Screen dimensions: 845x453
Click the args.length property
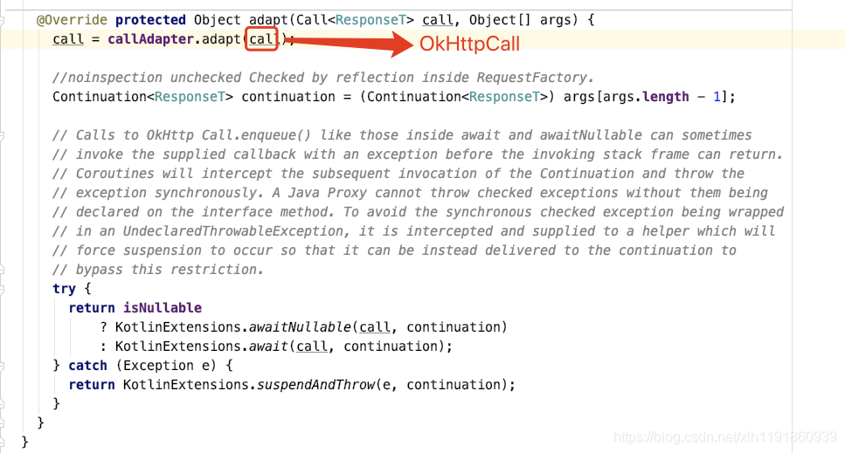pyautogui.click(x=646, y=97)
